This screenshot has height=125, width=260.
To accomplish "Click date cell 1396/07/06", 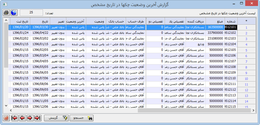I will pyautogui.click(x=40, y=78).
